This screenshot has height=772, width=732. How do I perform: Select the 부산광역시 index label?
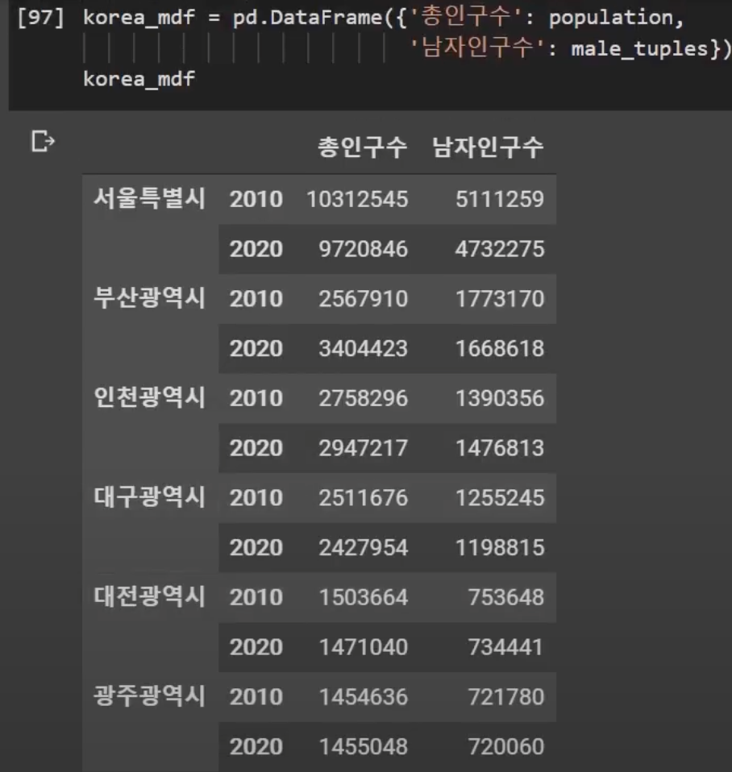coord(149,298)
